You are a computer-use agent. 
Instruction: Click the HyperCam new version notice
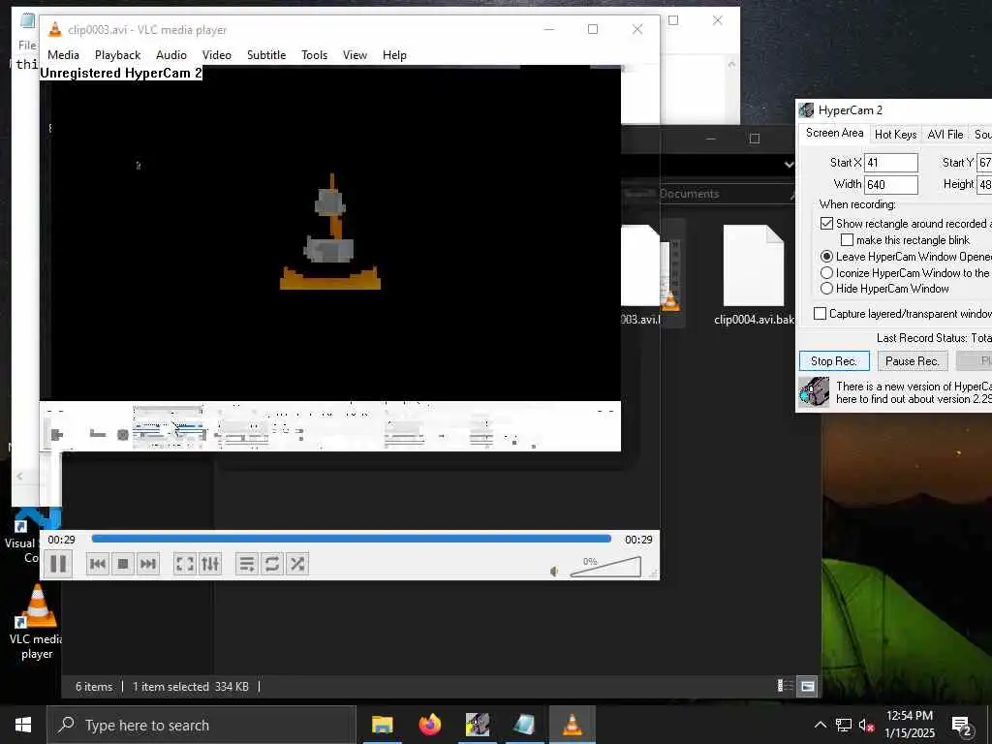point(914,393)
